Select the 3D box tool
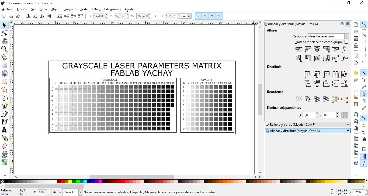The width and height of the screenshot is (368, 196). tap(4, 73)
